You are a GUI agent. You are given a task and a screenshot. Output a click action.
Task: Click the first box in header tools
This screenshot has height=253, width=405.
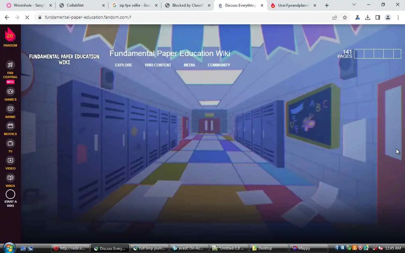(359, 54)
